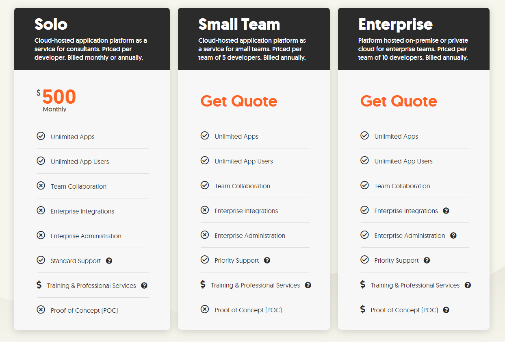The height and width of the screenshot is (342, 505).
Task: Click X icon for Solo Proof of Concept
Action: [41, 310]
